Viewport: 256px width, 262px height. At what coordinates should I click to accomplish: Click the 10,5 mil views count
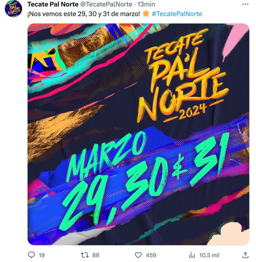point(209,255)
